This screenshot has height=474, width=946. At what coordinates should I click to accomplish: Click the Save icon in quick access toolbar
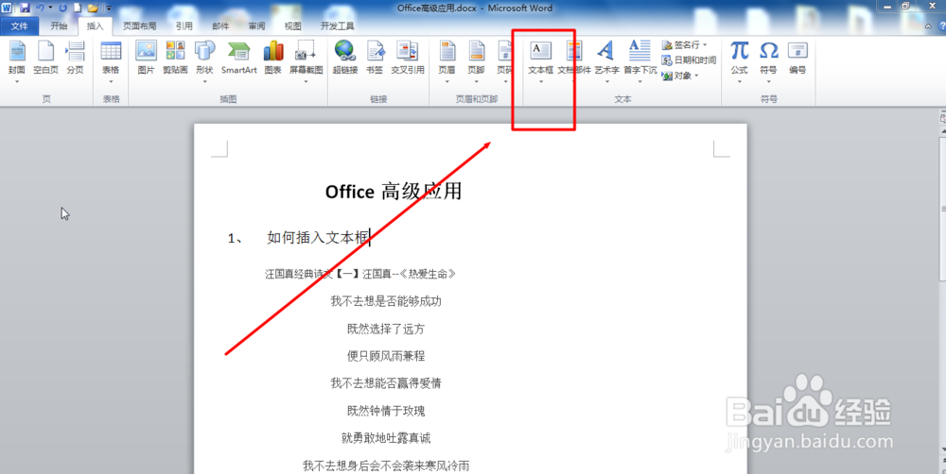tap(25, 8)
